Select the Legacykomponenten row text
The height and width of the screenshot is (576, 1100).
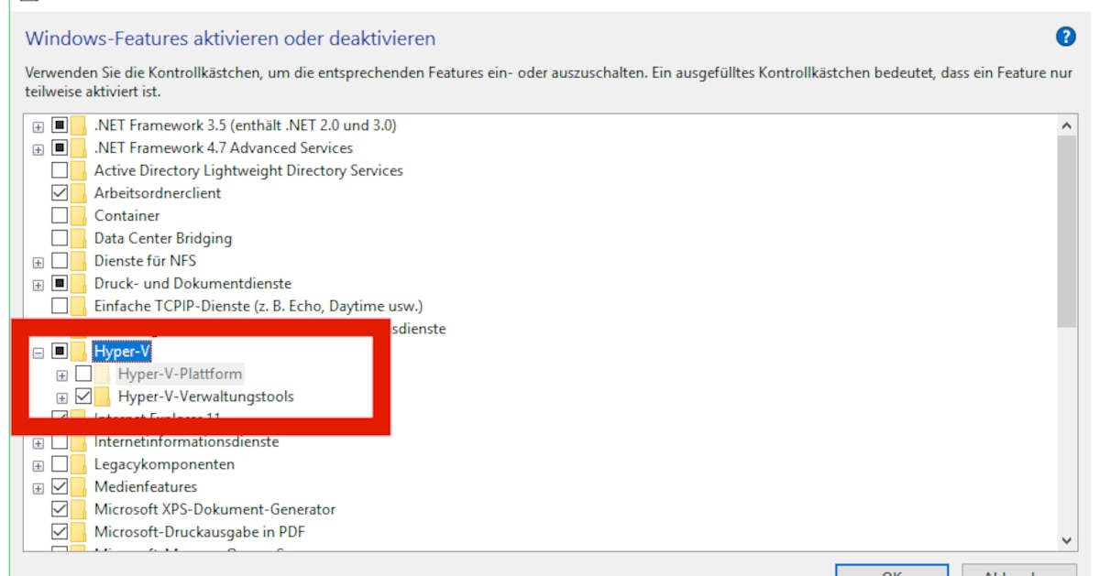[x=164, y=464]
